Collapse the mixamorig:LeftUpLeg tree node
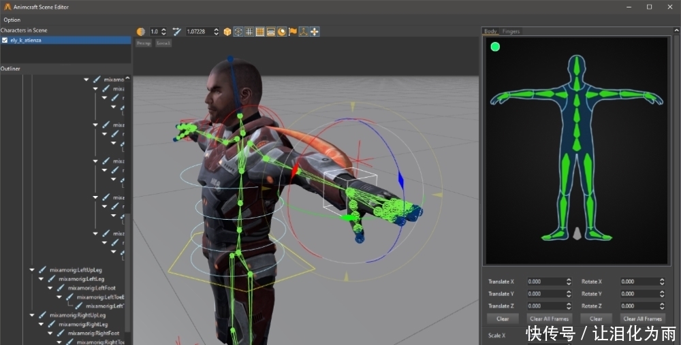The height and width of the screenshot is (345, 681). click(31, 269)
